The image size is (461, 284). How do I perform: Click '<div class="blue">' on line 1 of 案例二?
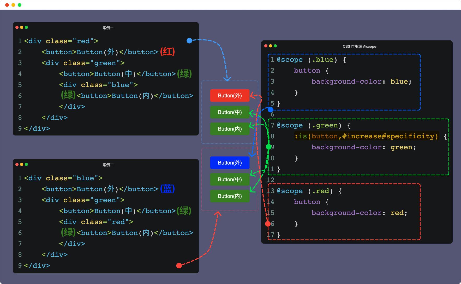[x=63, y=178]
